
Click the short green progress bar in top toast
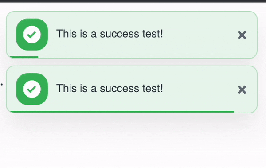point(24,57)
